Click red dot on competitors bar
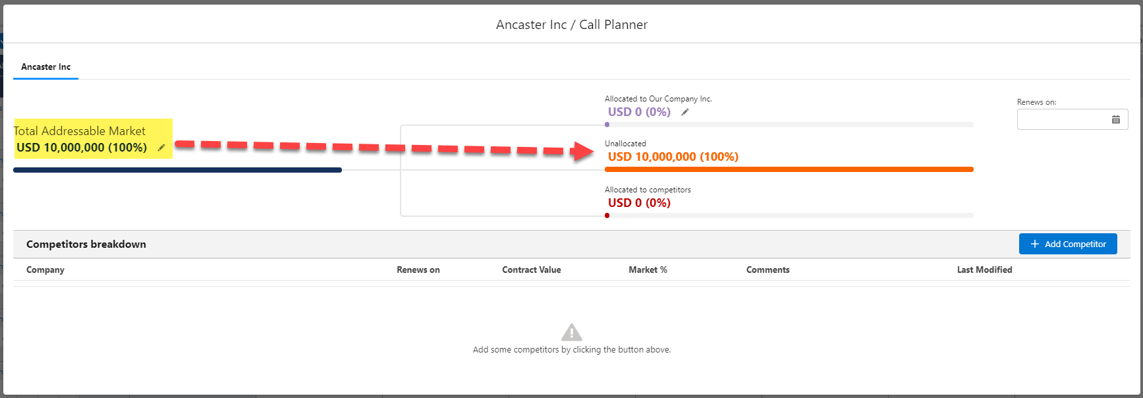This screenshot has width=1143, height=398. [607, 215]
